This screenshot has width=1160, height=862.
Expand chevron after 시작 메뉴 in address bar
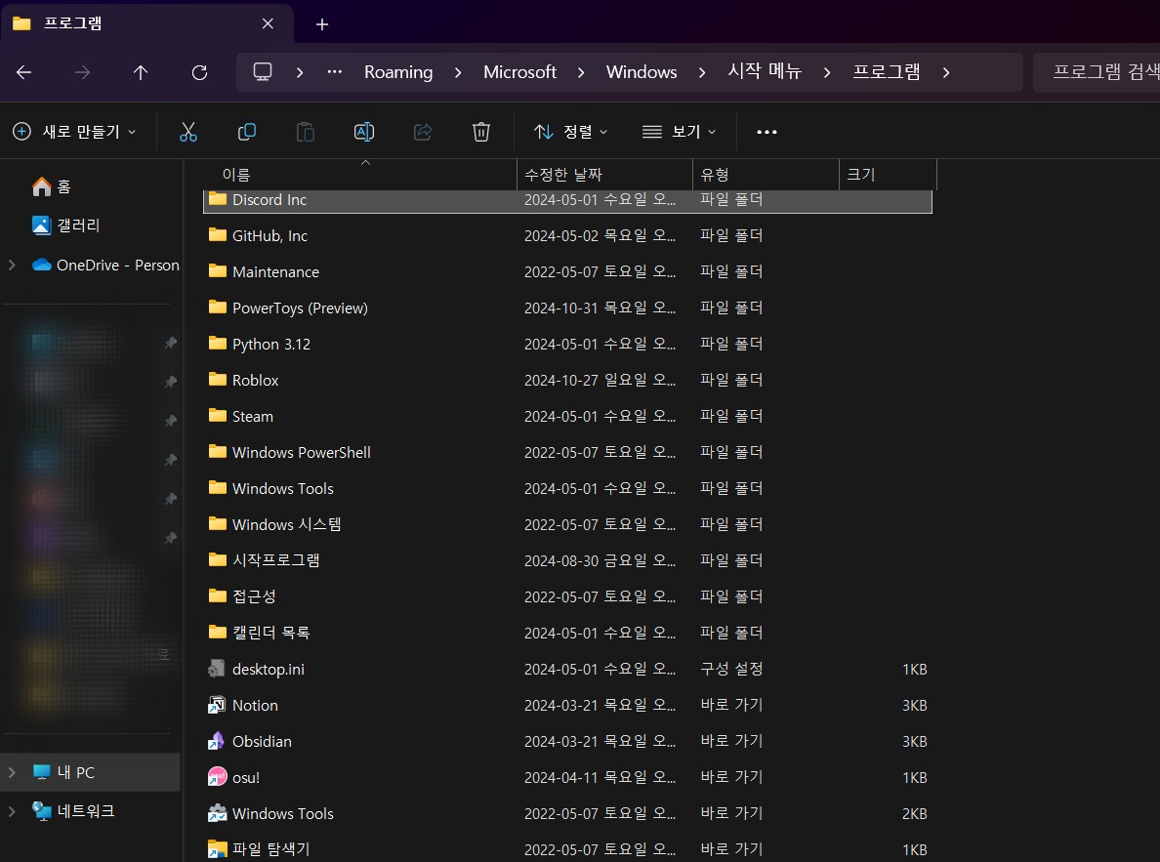(x=826, y=72)
